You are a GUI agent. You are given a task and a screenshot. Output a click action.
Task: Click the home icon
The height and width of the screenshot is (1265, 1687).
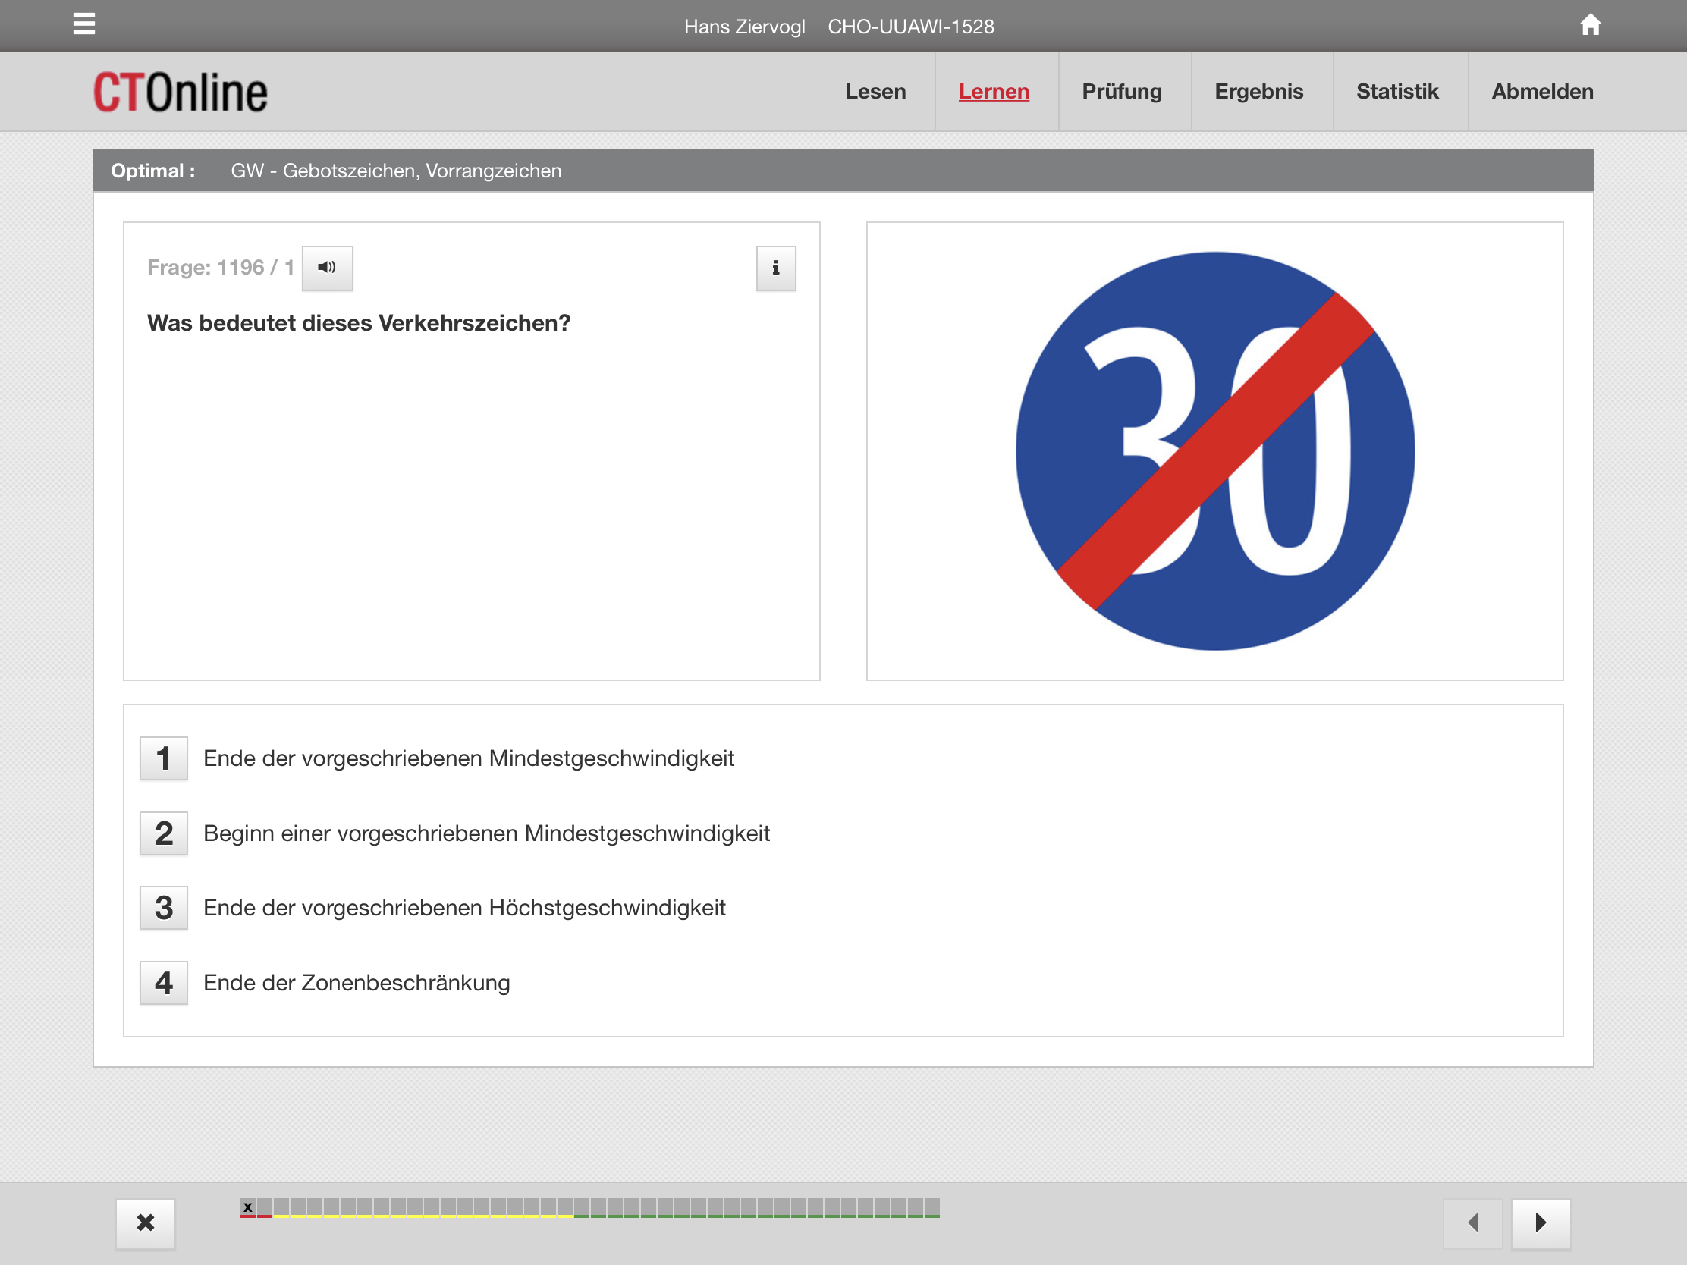(1589, 25)
